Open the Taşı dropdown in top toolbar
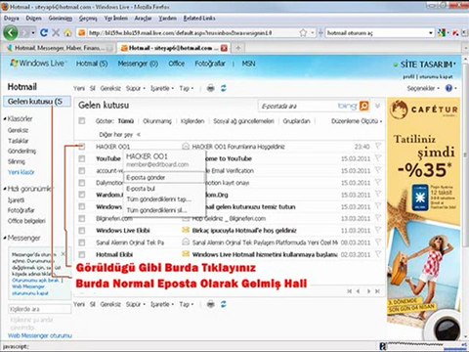Viewport: 469px width, 352px height. [x=187, y=88]
